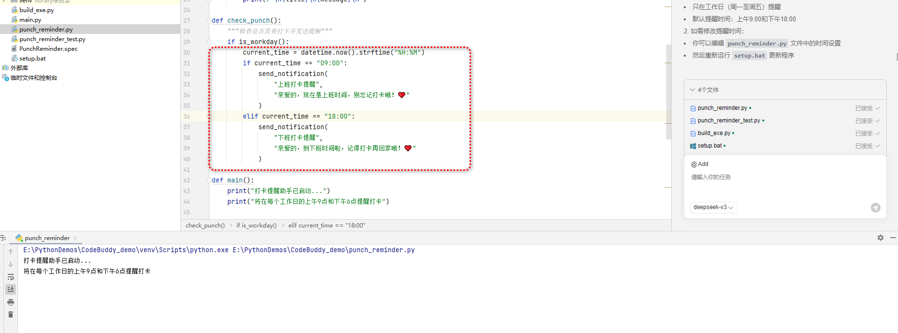
Task: Toggle the scroll-to-end icon in the run panel
Action: (11, 289)
